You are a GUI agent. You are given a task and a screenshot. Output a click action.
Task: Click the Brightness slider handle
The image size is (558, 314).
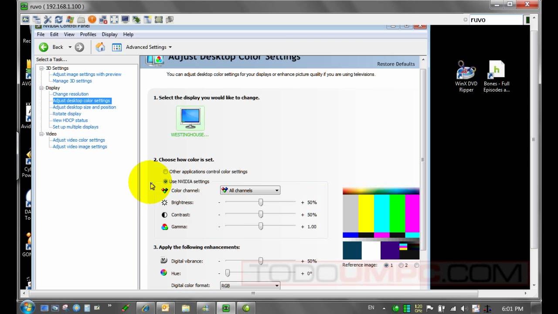[x=261, y=202]
